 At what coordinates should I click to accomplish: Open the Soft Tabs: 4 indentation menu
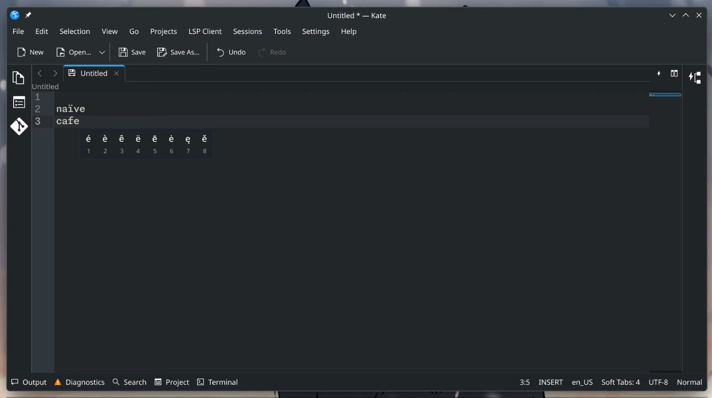[x=620, y=382]
